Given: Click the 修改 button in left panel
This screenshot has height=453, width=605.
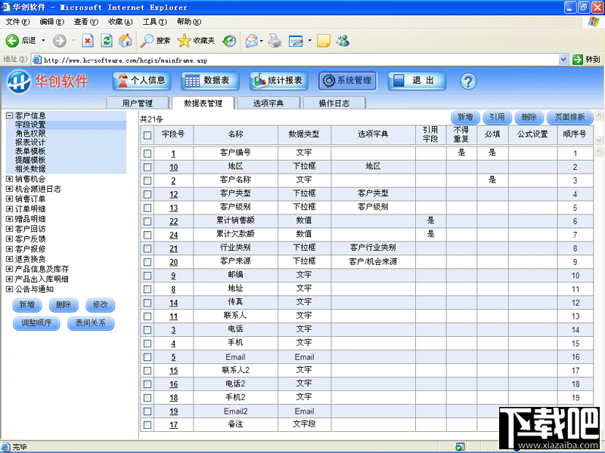Looking at the screenshot, I should click(x=101, y=305).
